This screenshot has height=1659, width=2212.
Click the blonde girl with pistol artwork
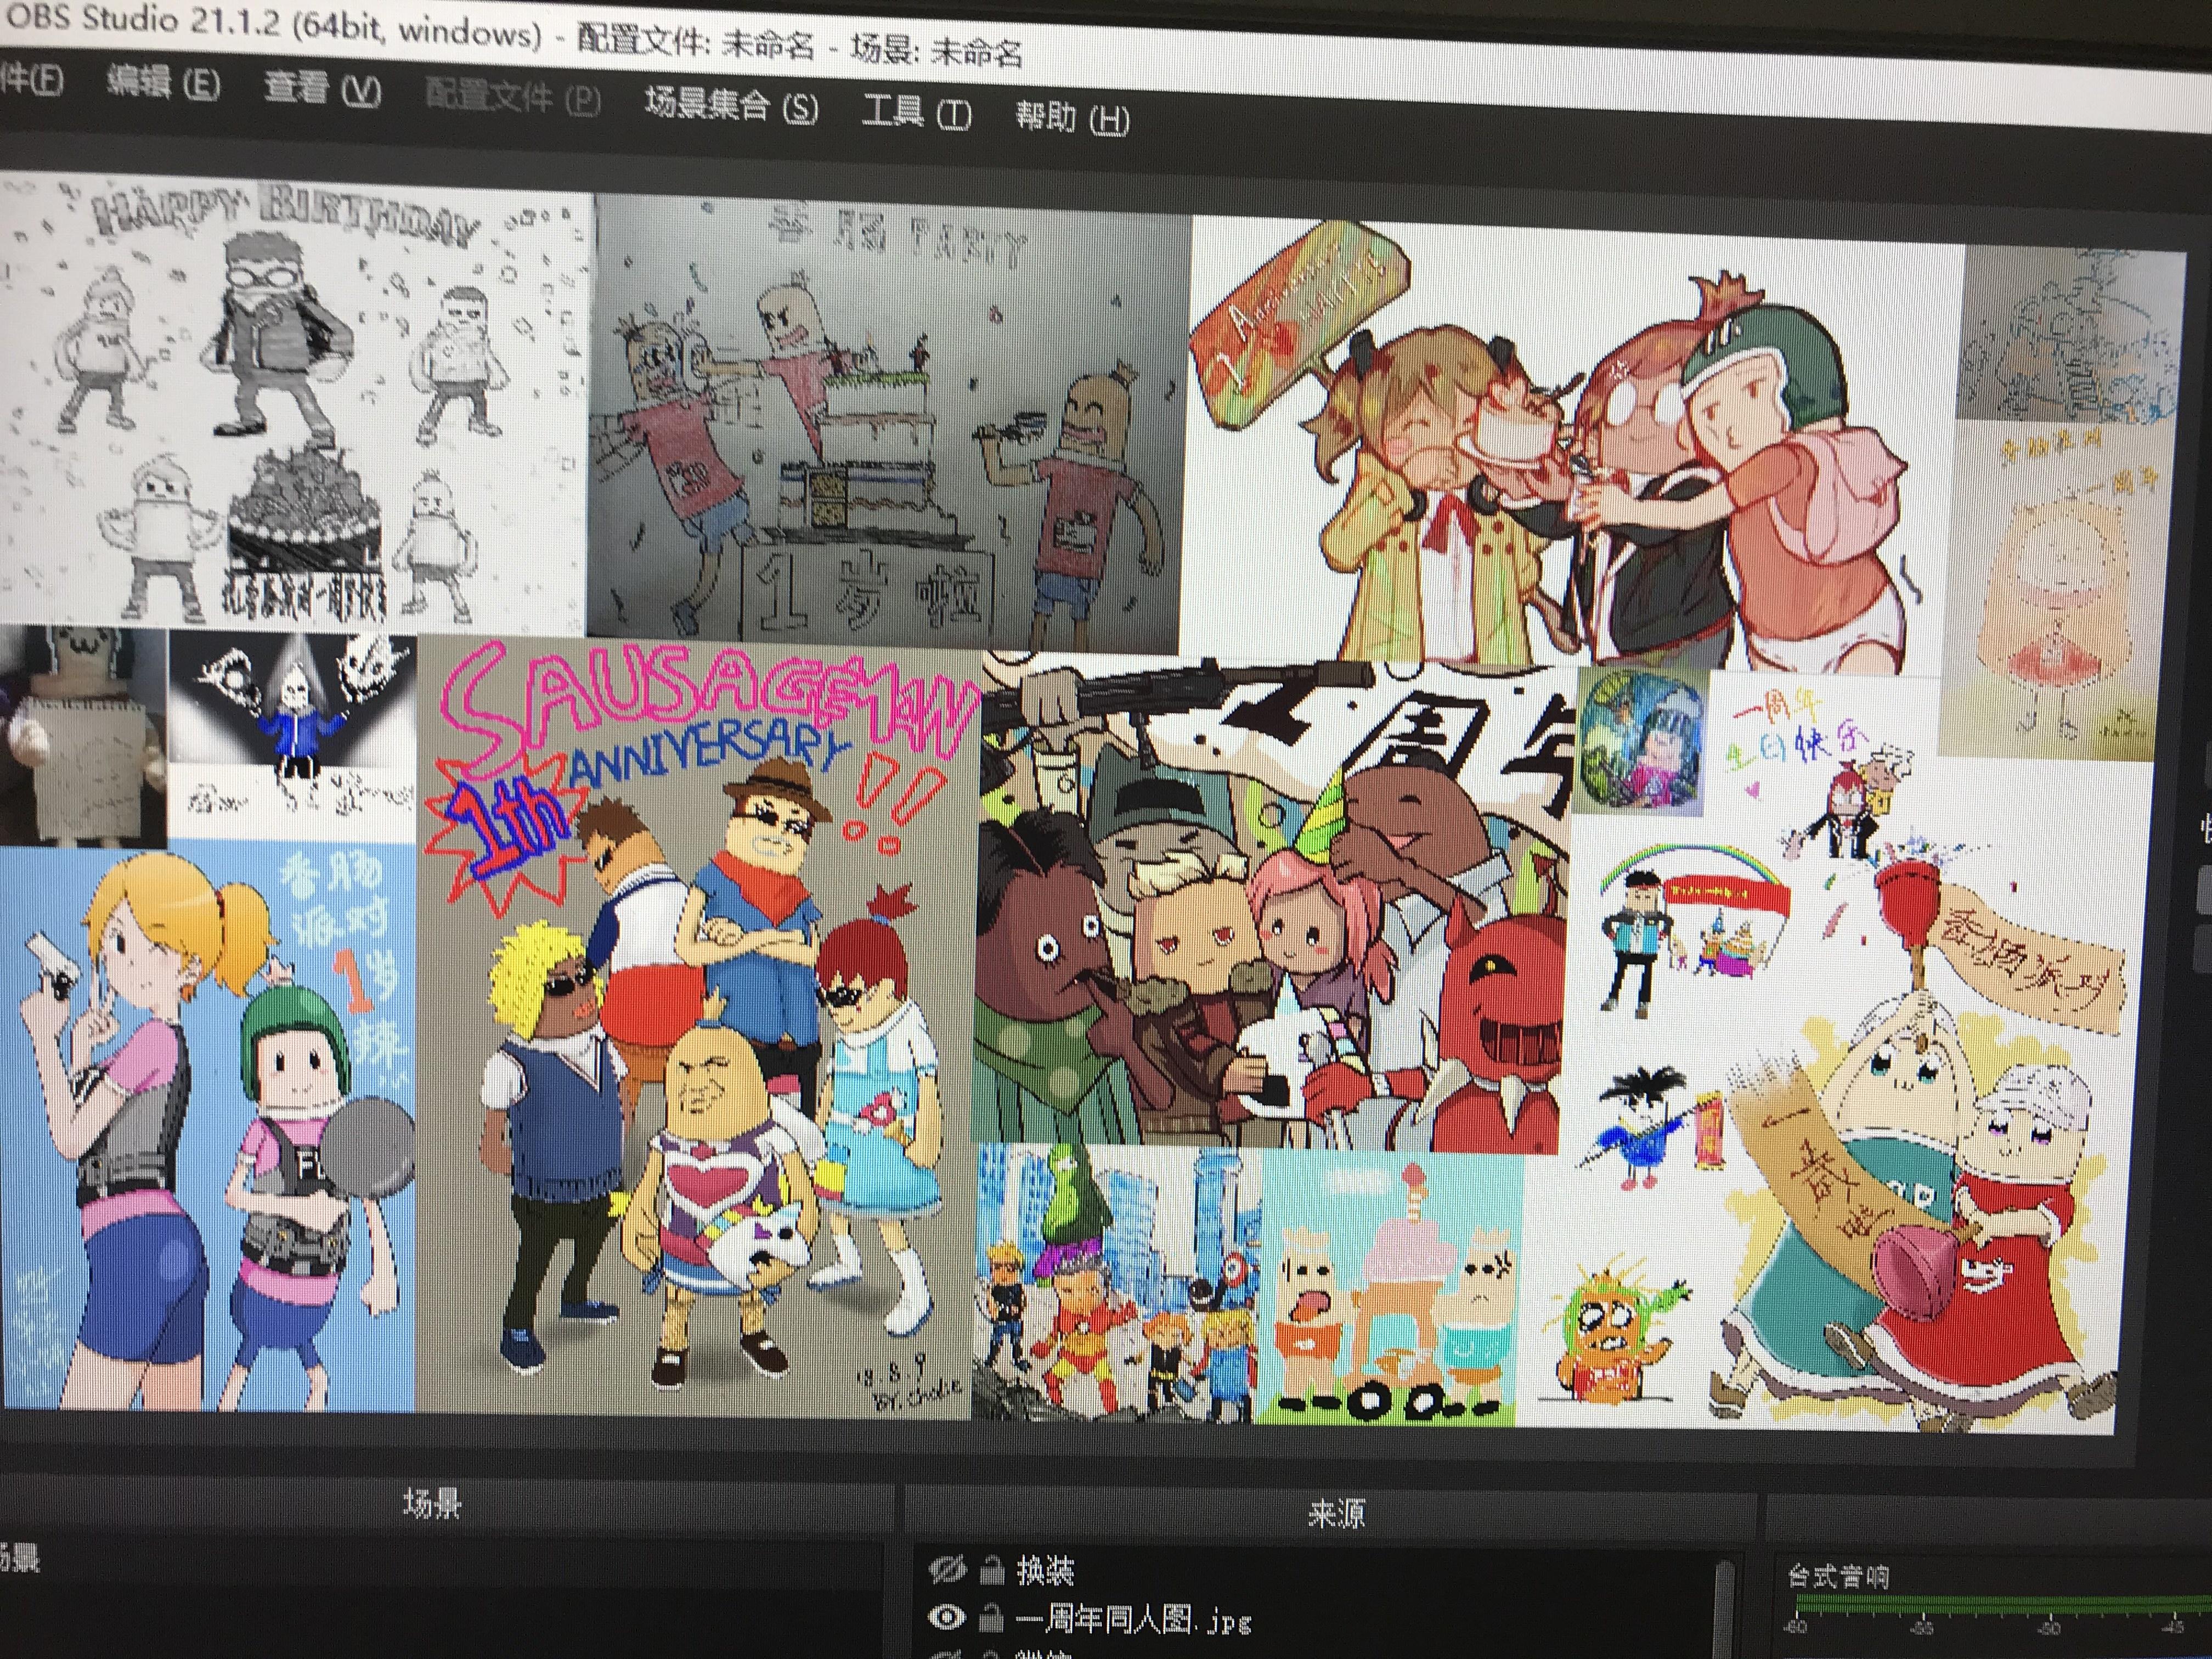(207, 1127)
